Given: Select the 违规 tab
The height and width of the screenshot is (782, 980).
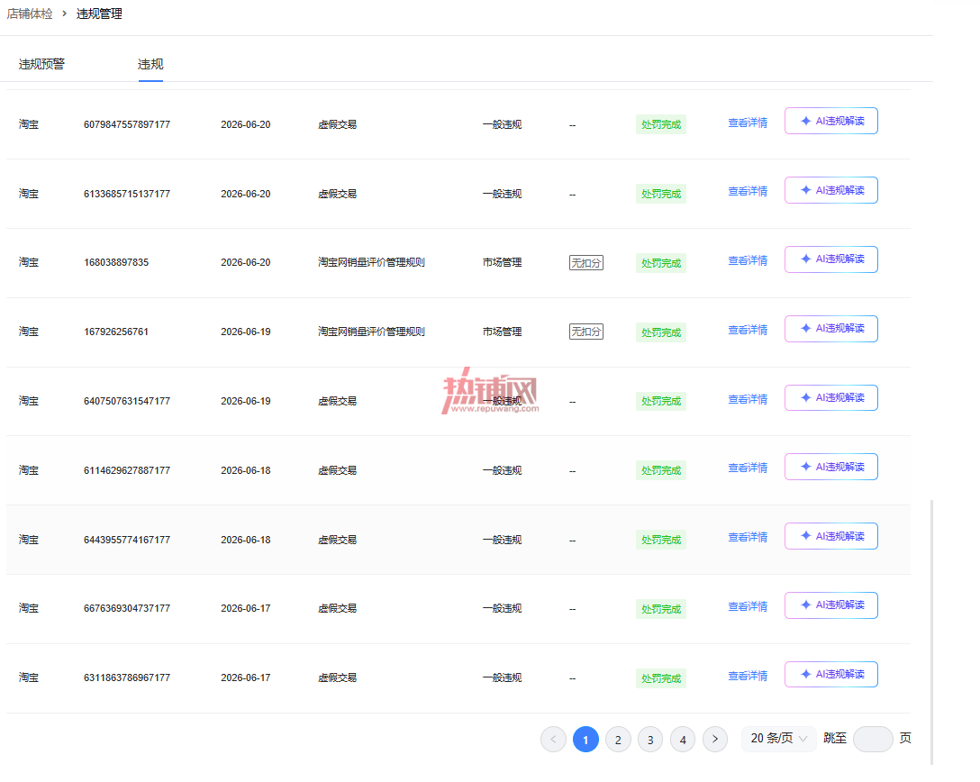Looking at the screenshot, I should point(150,64).
